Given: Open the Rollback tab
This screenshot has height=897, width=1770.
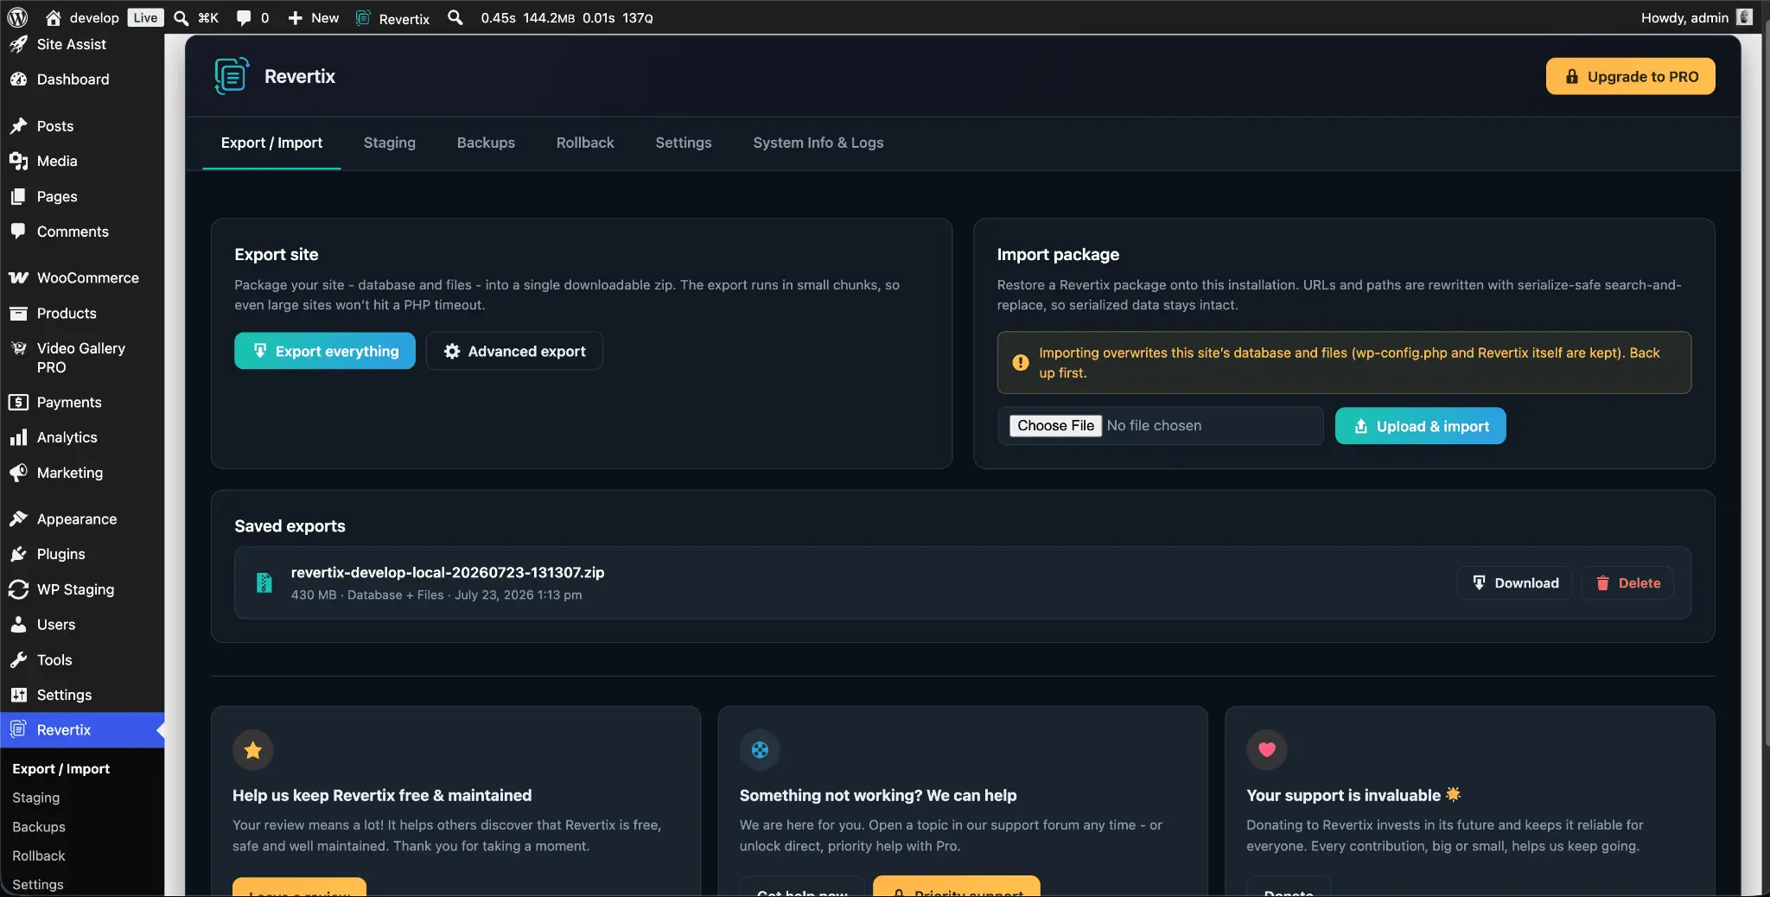Looking at the screenshot, I should click(x=585, y=143).
